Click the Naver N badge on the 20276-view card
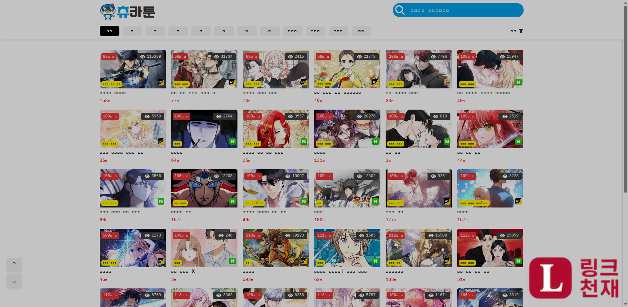 375,142
